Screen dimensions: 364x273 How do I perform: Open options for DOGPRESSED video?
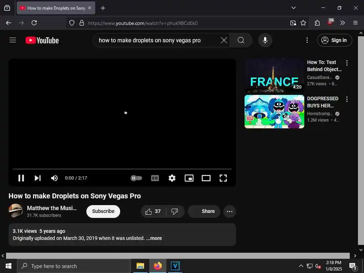tap(347, 99)
